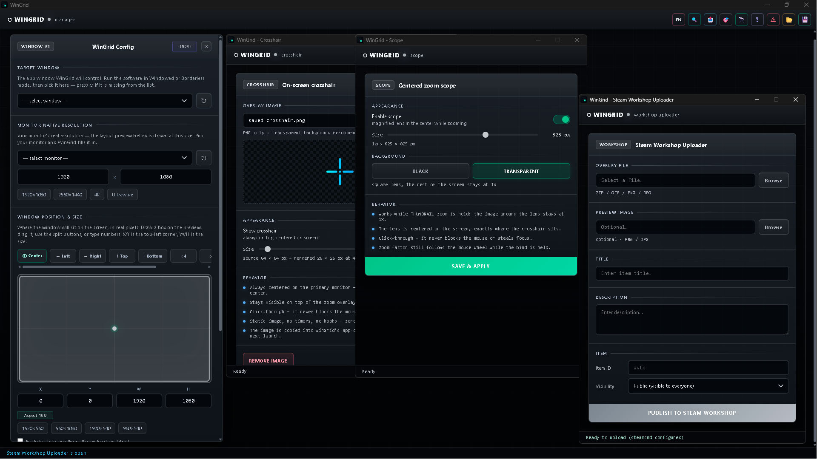Viewport: 817px width, 459px height.
Task: Snap window to Left split
Action: (x=63, y=256)
